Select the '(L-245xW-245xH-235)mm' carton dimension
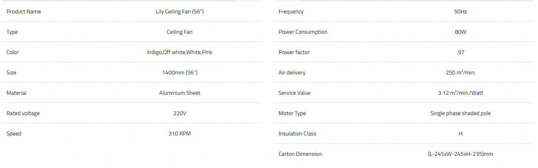Image resolution: width=538 pixels, height=168 pixels. coord(460,154)
